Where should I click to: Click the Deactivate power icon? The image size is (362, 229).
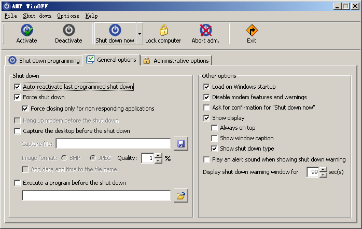(69, 30)
